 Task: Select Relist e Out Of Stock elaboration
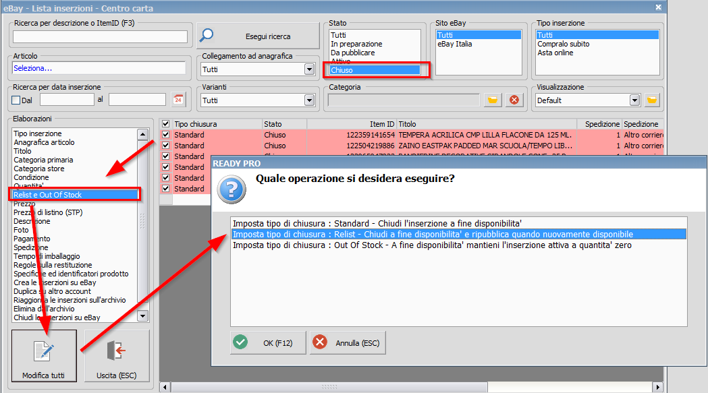tap(75, 195)
